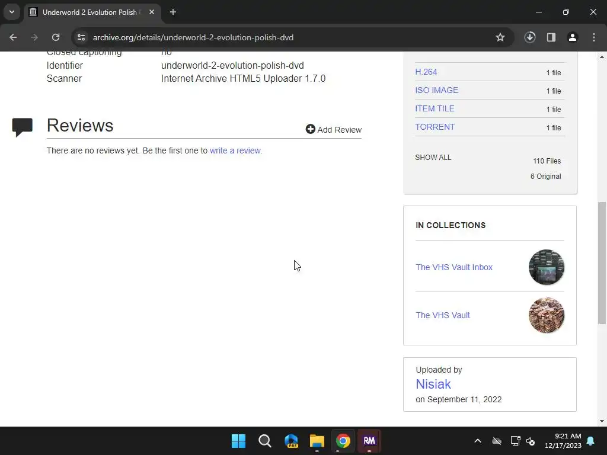Click the Chrome taskbar icon
Screen dimensions: 607x455
(343, 441)
